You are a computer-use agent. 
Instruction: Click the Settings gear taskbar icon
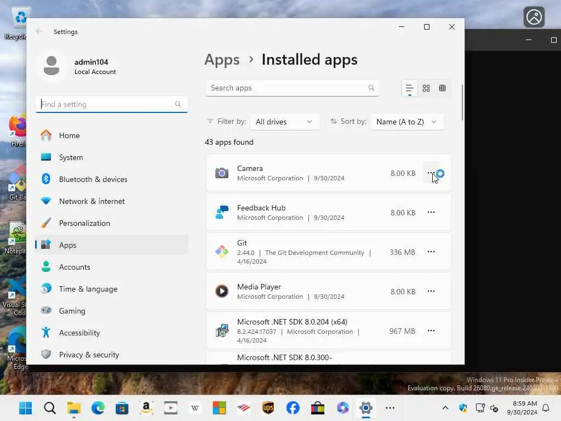tap(365, 408)
